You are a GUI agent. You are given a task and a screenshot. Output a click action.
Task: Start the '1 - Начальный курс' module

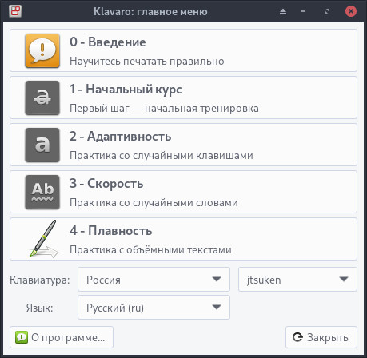[183, 97]
